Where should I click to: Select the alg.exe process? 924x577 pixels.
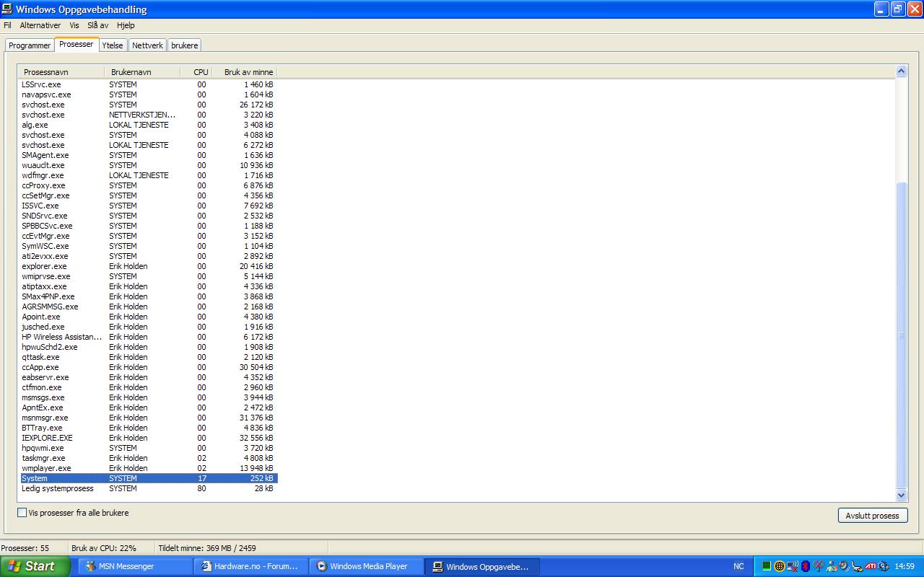pos(149,125)
